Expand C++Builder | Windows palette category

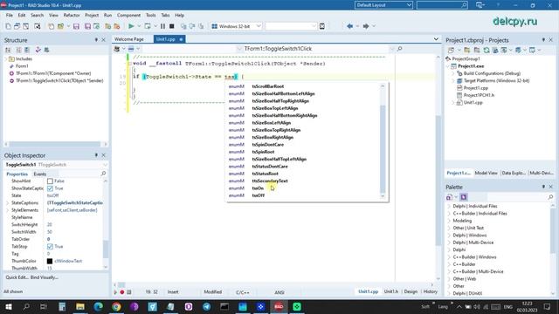tap(449, 257)
